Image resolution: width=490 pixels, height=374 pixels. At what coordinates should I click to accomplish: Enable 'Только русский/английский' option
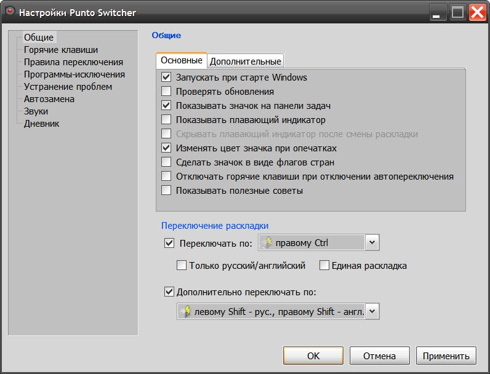pos(182,266)
